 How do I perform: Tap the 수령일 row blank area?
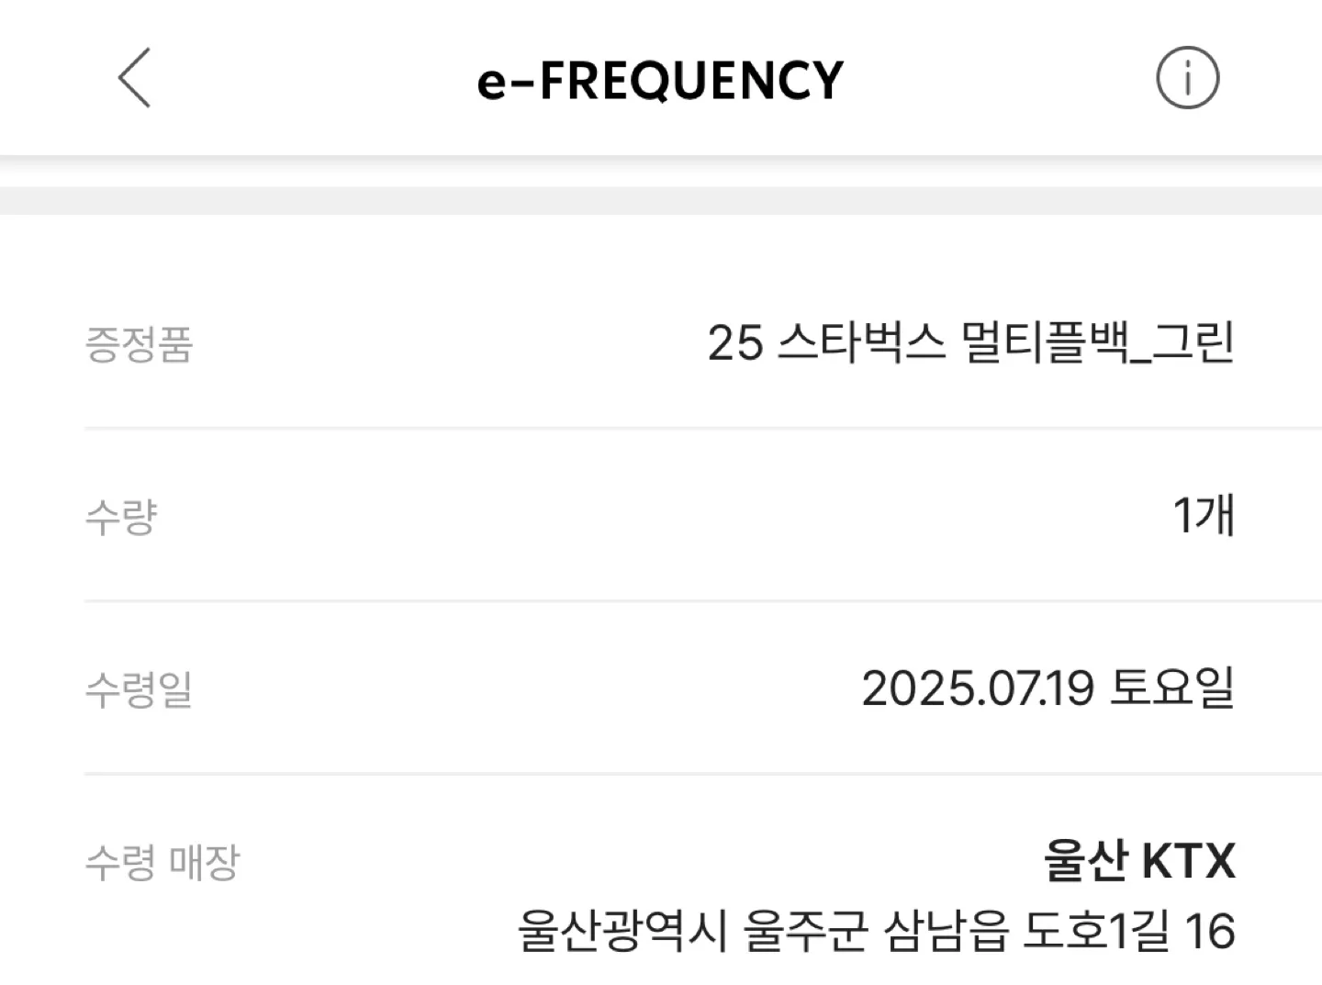(x=523, y=688)
